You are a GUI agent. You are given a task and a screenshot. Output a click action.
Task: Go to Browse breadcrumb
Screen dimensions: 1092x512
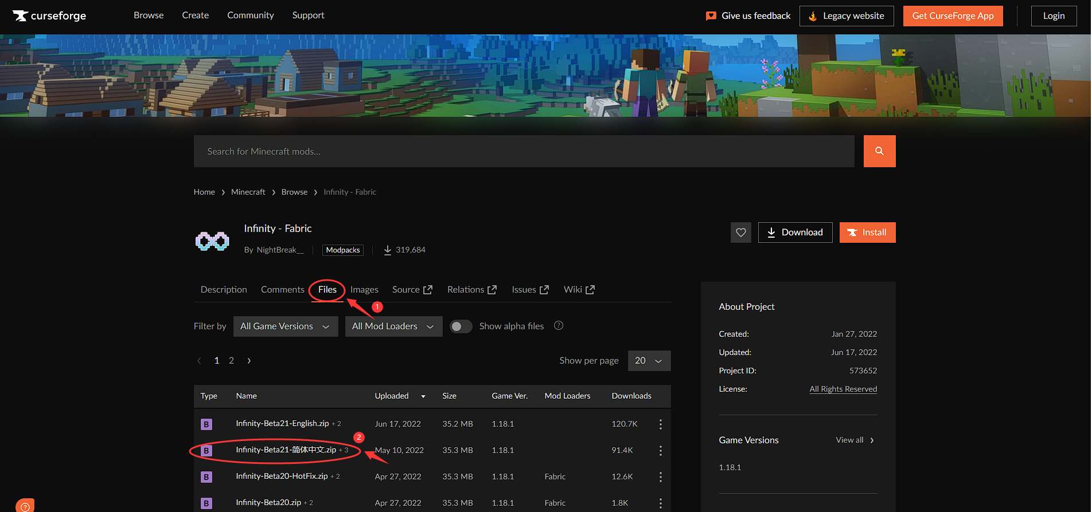294,192
